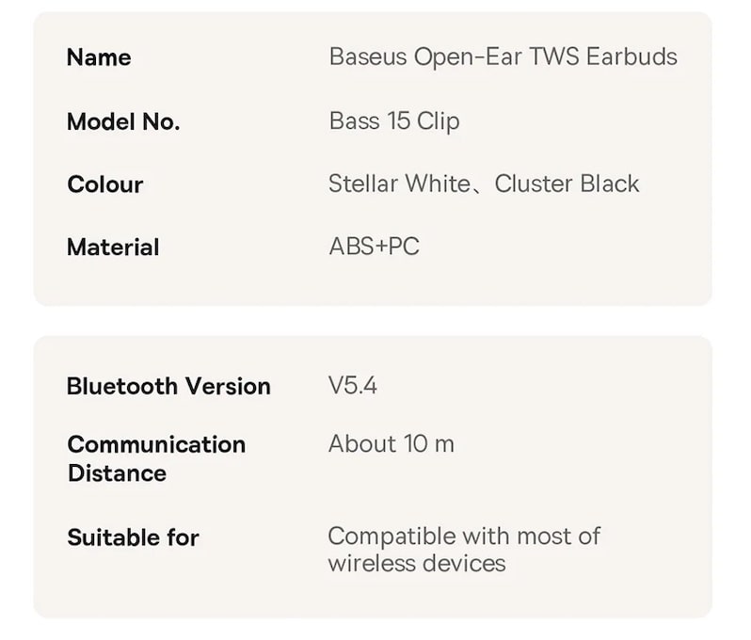Click the Name row label
Viewport: 751px width, 640px height.
pyautogui.click(x=99, y=57)
